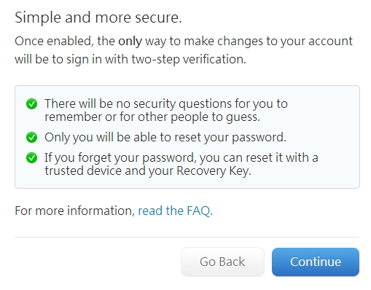Click the 'trusted device' phrase
Screen dimensions: 371x290
83,171
